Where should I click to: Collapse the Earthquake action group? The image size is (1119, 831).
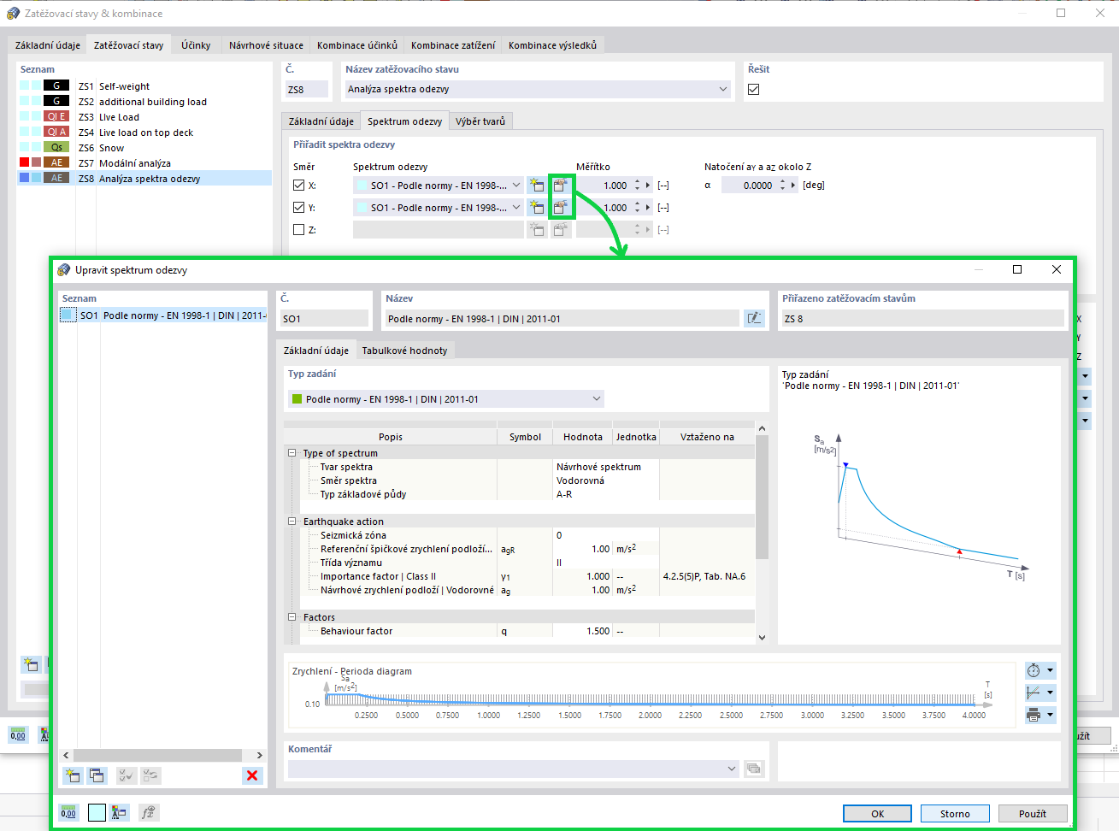point(292,522)
